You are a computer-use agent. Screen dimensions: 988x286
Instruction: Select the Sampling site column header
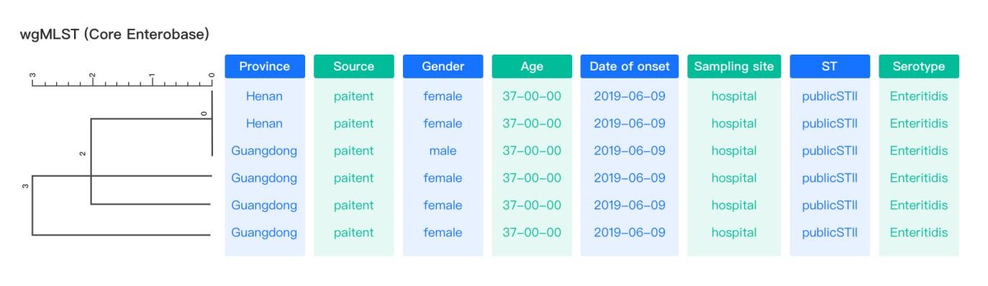tap(734, 66)
